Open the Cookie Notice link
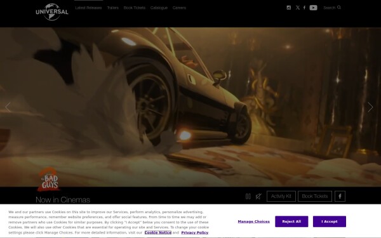 (158, 232)
